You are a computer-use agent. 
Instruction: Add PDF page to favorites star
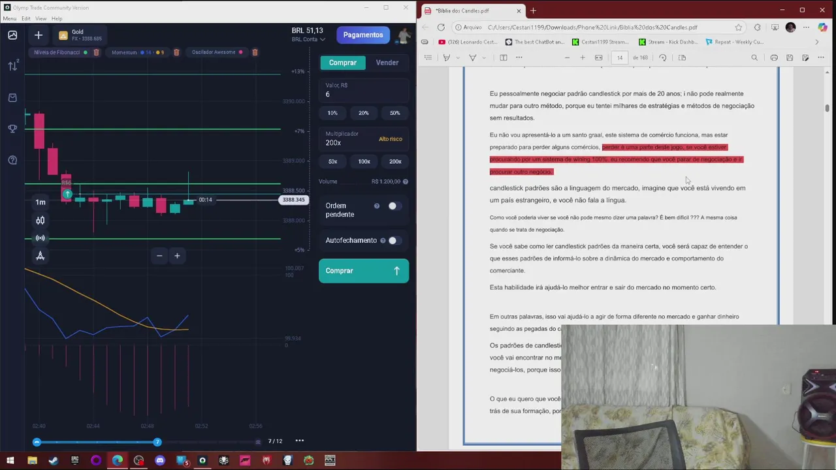point(739,27)
